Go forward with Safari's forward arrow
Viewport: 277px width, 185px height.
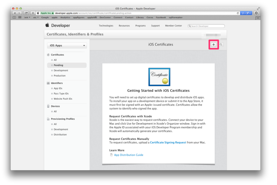(19, 13)
